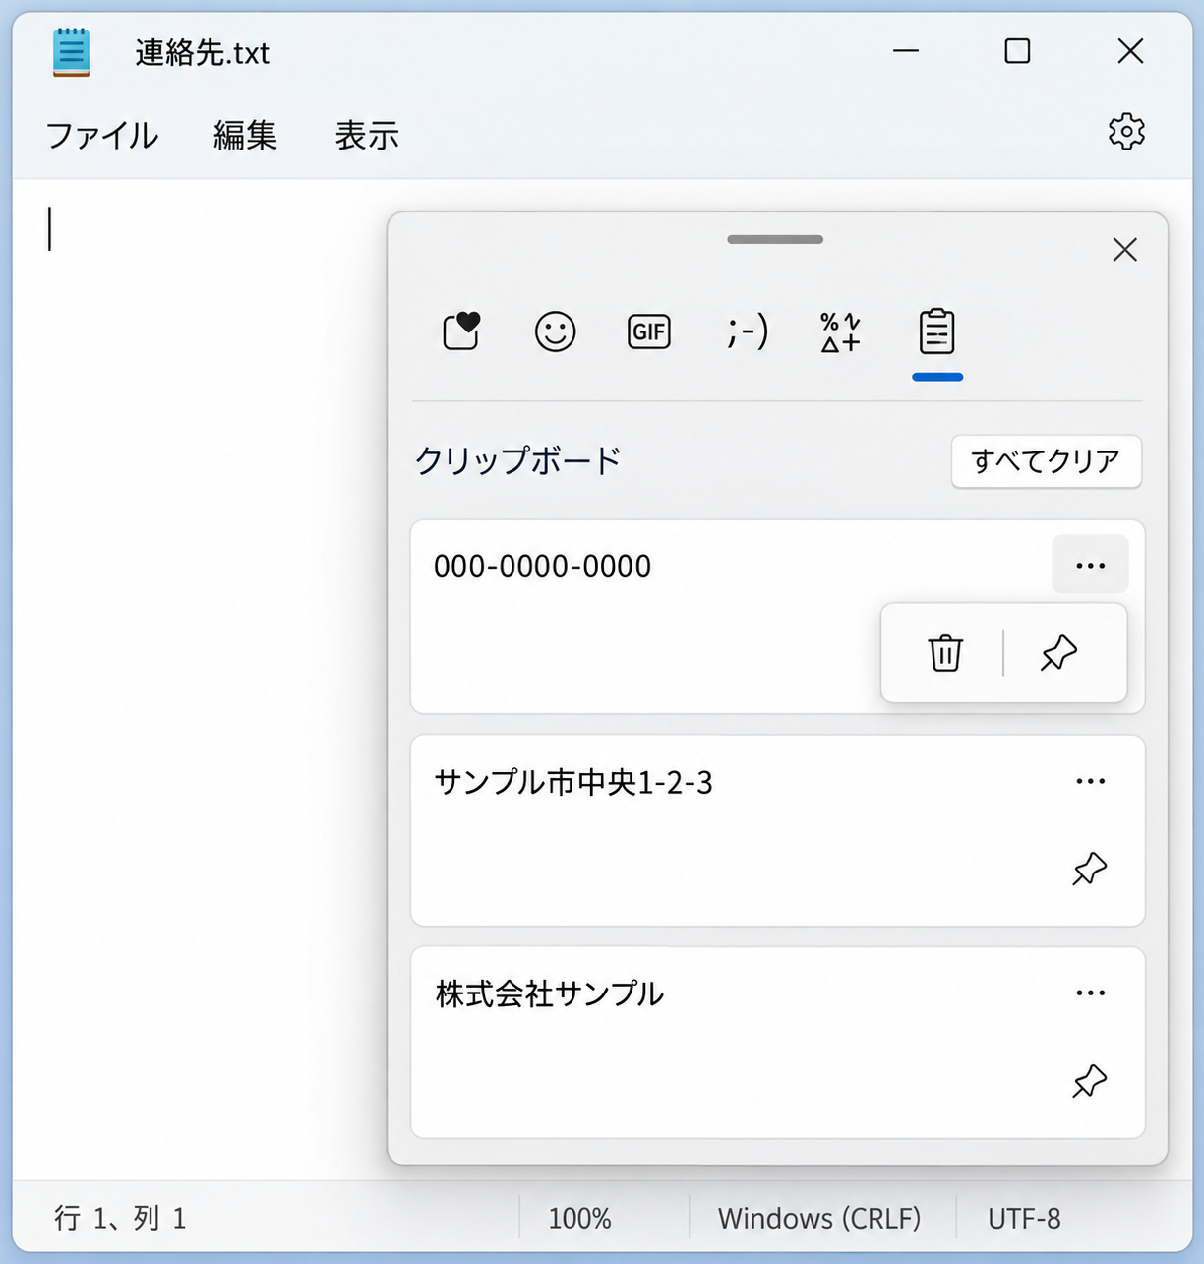Paste the 株式会社サンプル entry
1204x1264 pixels.
777,1043
